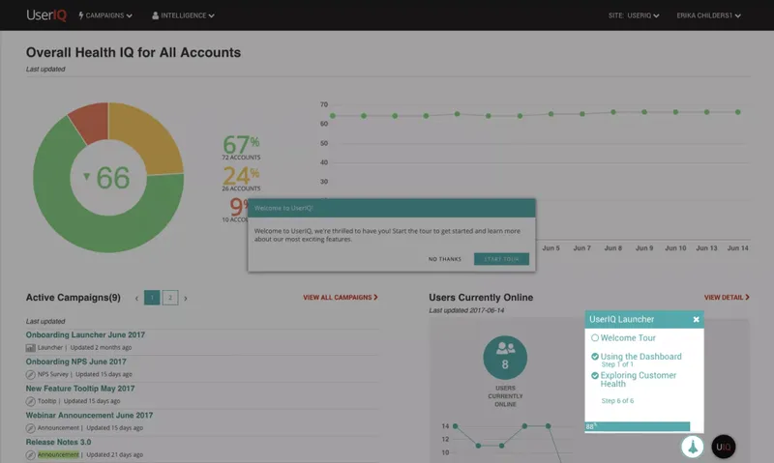Click the down triangle beside score 66
Image resolution: width=774 pixels, height=463 pixels.
tap(87, 176)
